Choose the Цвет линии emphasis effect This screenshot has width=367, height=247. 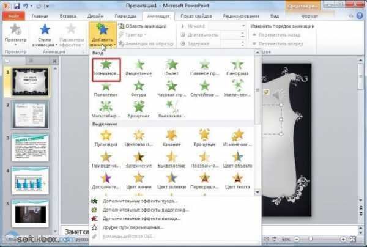point(139,181)
